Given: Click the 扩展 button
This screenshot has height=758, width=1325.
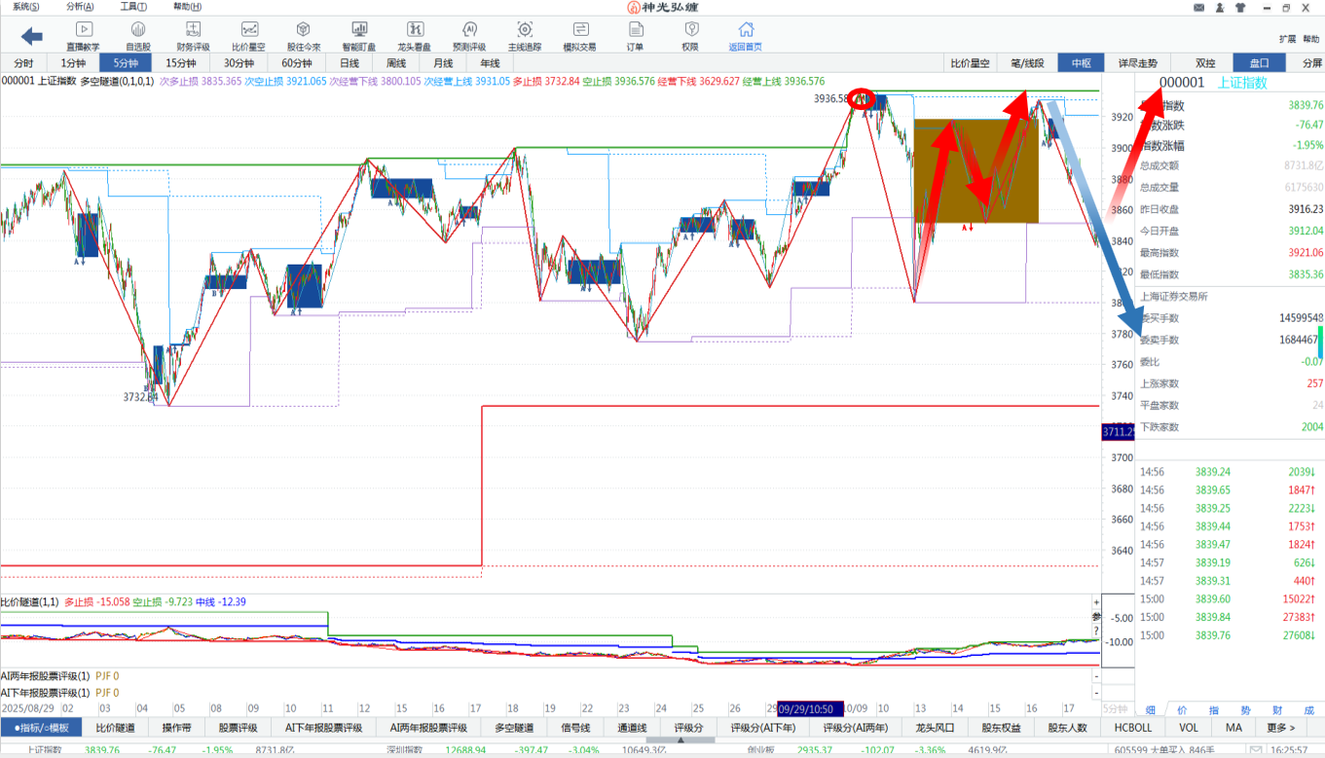Looking at the screenshot, I should pyautogui.click(x=1286, y=39).
